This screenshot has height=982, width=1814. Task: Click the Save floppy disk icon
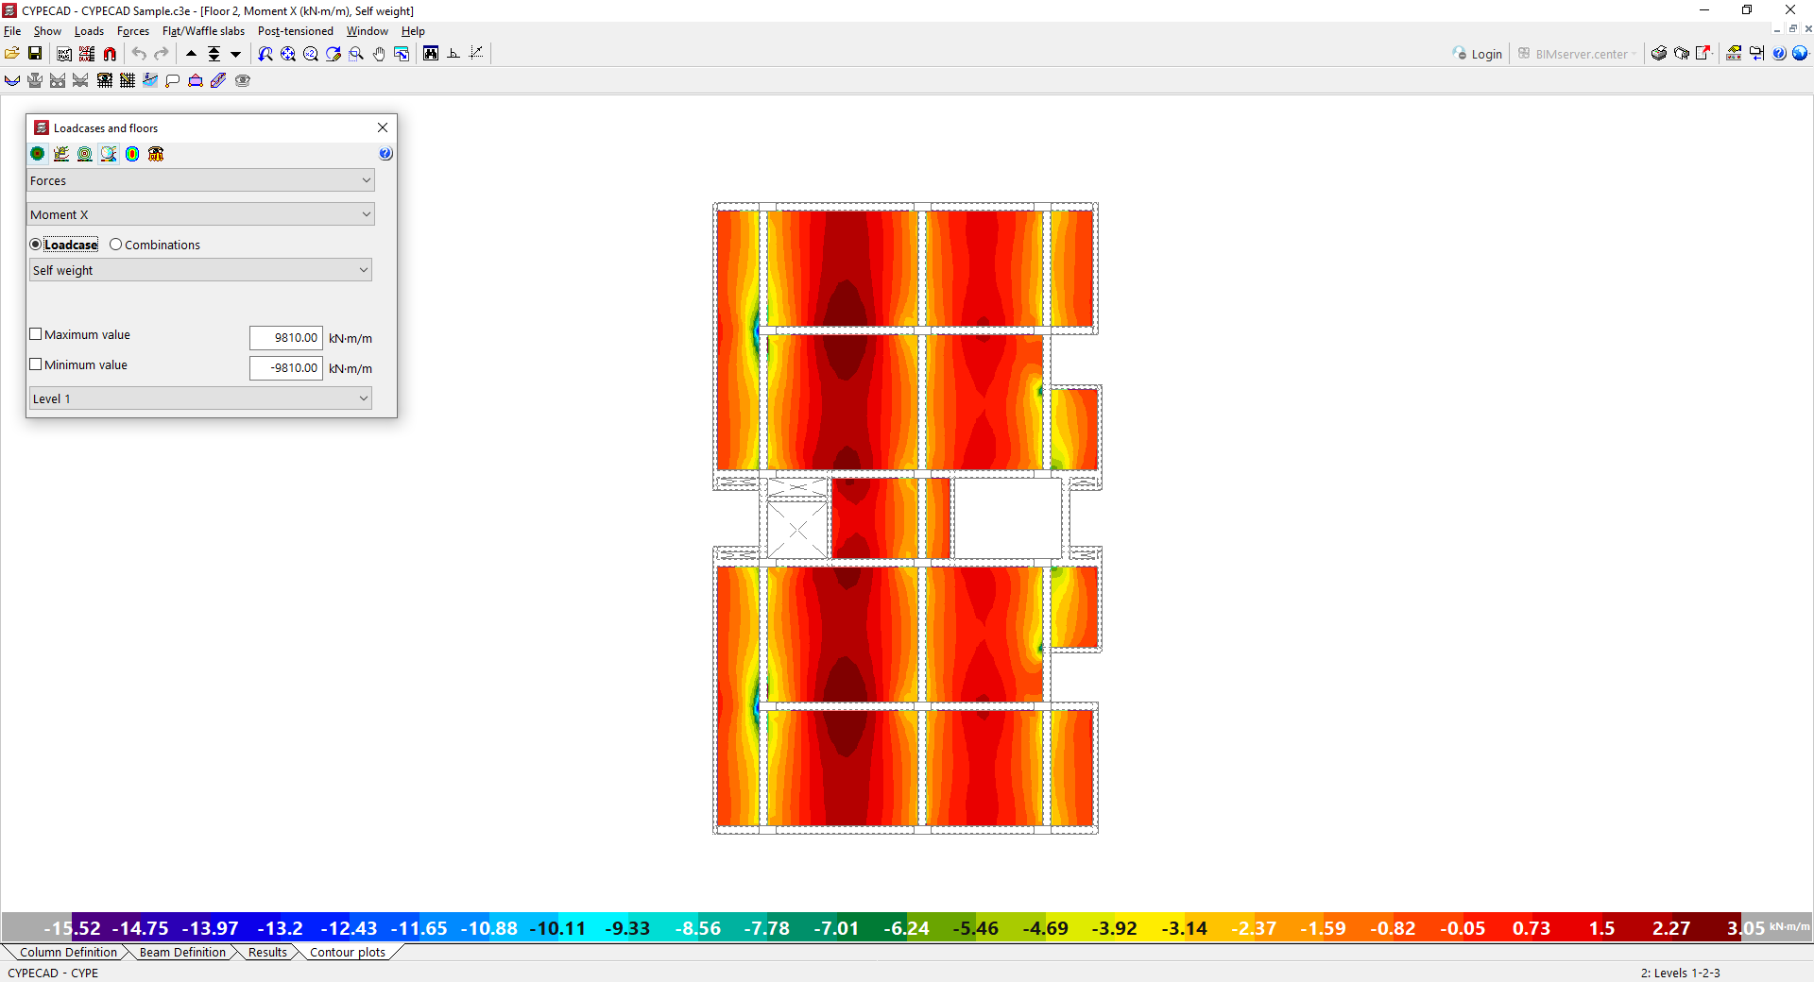(x=35, y=54)
